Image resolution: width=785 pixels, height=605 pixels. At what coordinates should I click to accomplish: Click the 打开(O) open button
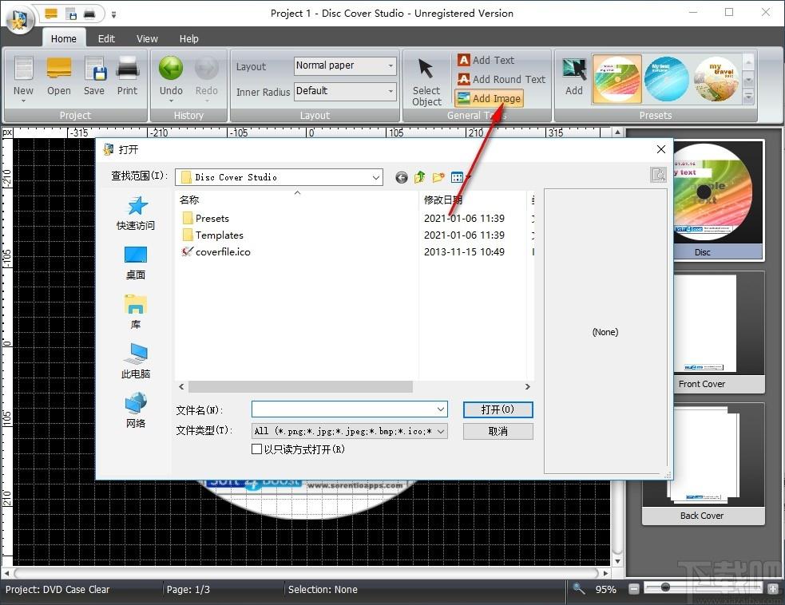(x=498, y=409)
